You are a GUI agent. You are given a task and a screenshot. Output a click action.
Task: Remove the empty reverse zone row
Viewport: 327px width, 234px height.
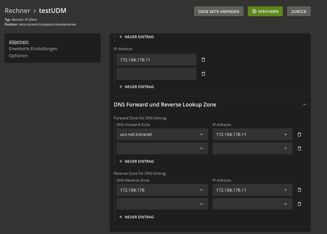click(x=299, y=204)
